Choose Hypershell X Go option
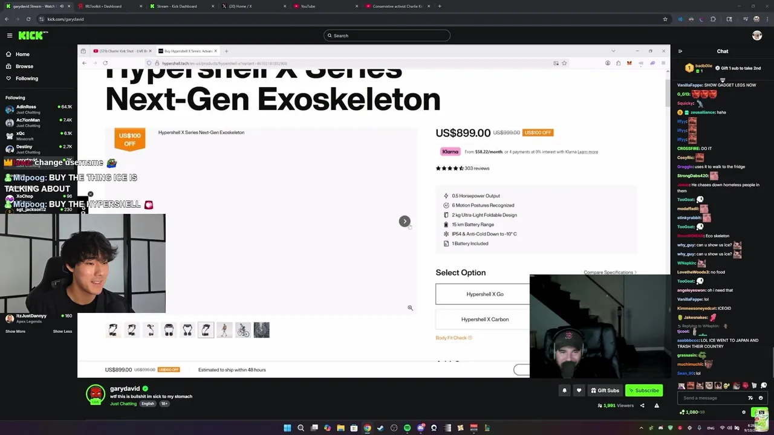 click(484, 294)
